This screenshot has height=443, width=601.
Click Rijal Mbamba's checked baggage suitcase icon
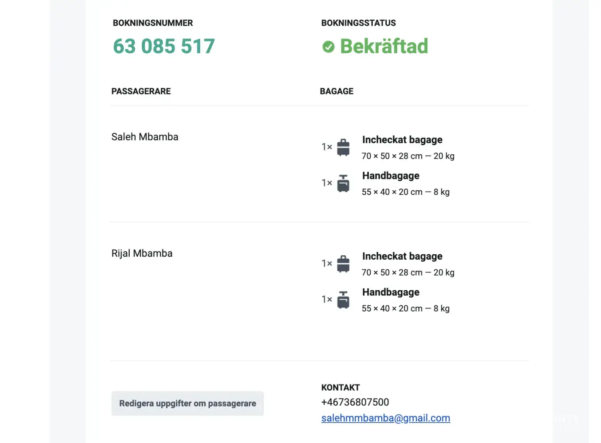click(343, 264)
